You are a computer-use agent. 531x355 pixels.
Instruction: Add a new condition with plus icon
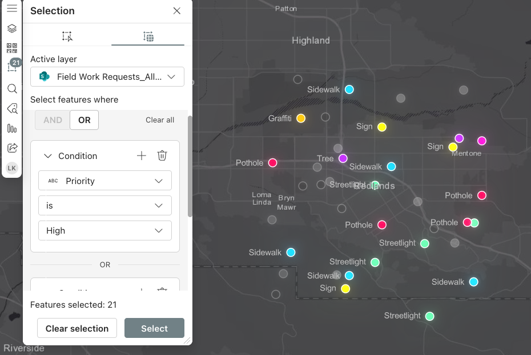(x=142, y=156)
